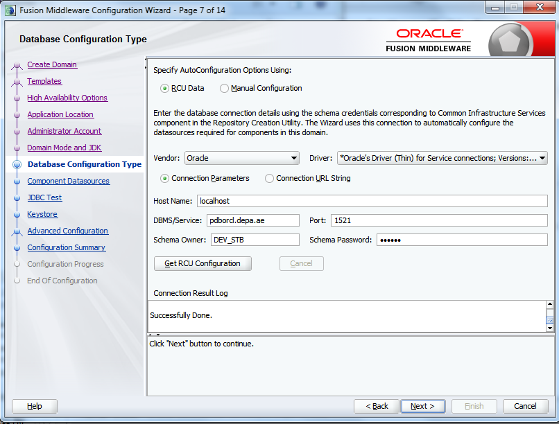Click the Finish button
Viewport: 559px width, 424px height.
474,406
